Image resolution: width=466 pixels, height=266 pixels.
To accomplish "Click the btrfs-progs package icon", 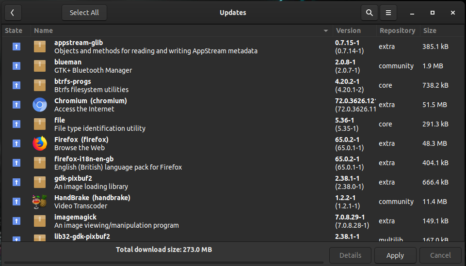I will (40, 85).
